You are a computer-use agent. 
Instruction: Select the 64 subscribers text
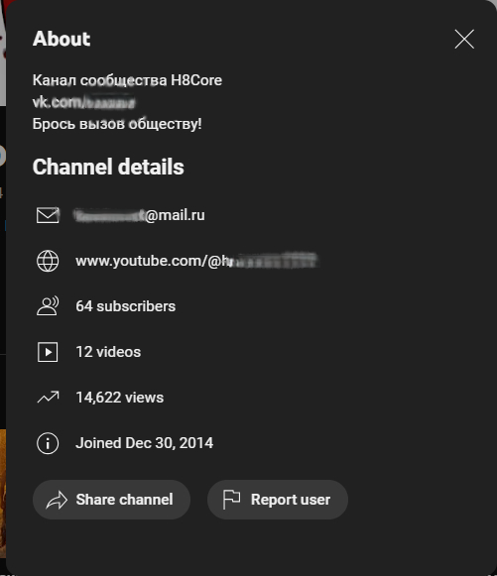click(x=126, y=306)
